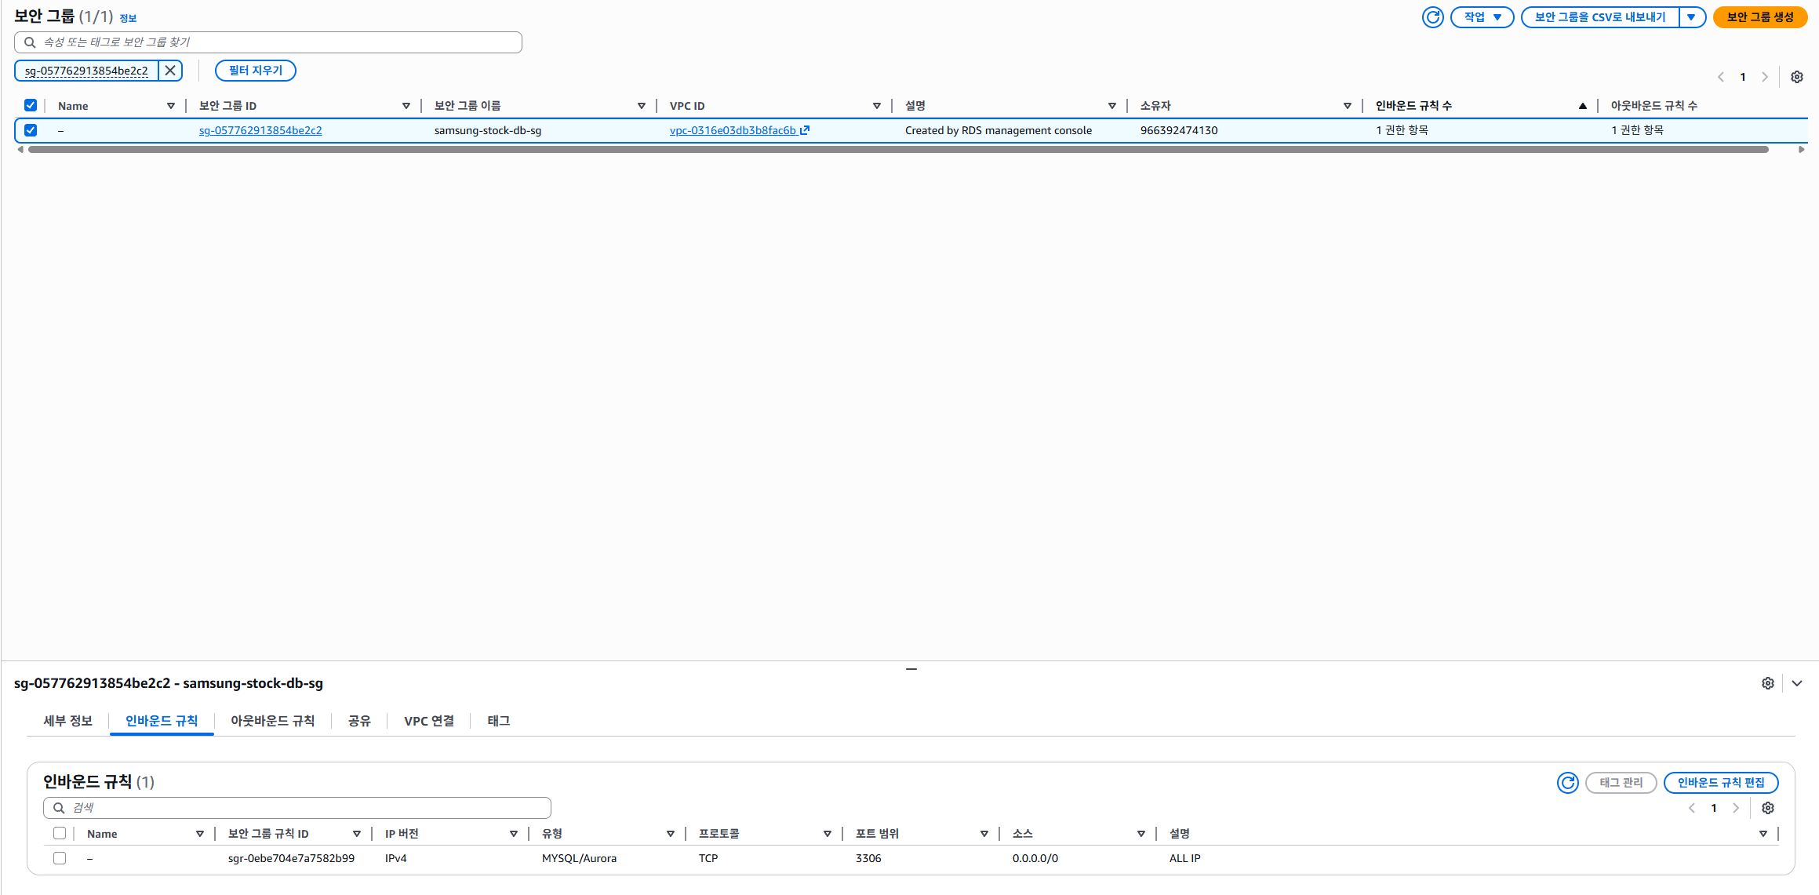This screenshot has width=1819, height=895.
Task: Go to next page of security groups
Action: pos(1765,77)
